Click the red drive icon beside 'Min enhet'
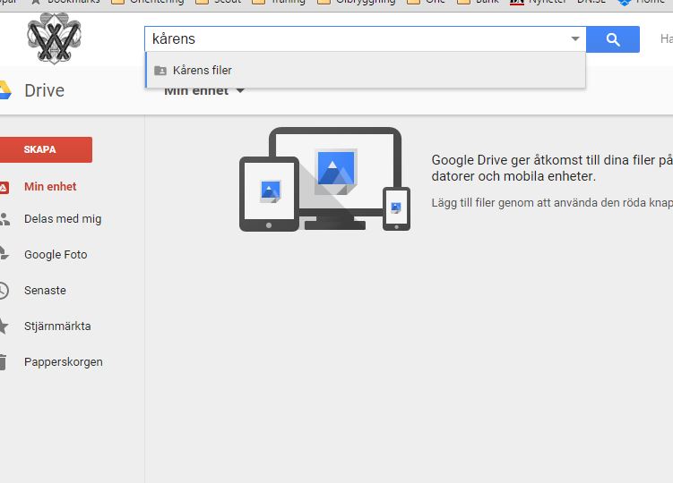Screen dimensions: 673x483 tap(4, 187)
